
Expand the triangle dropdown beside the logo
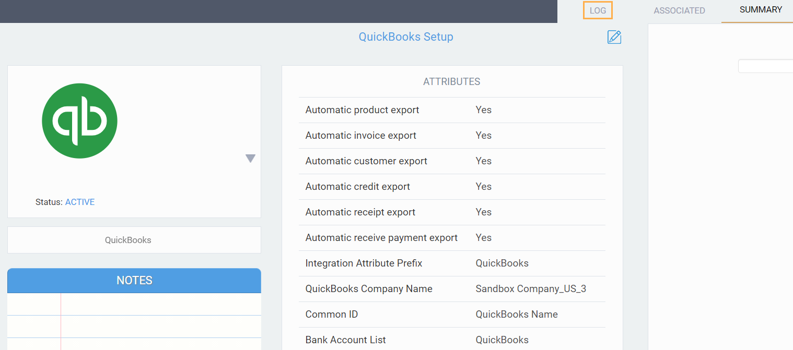pos(250,159)
